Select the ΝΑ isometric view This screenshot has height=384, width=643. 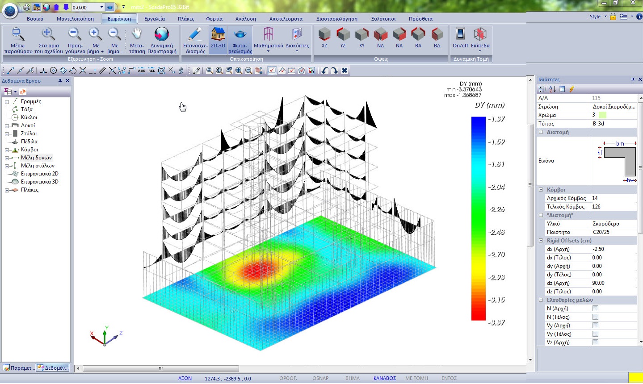399,38
